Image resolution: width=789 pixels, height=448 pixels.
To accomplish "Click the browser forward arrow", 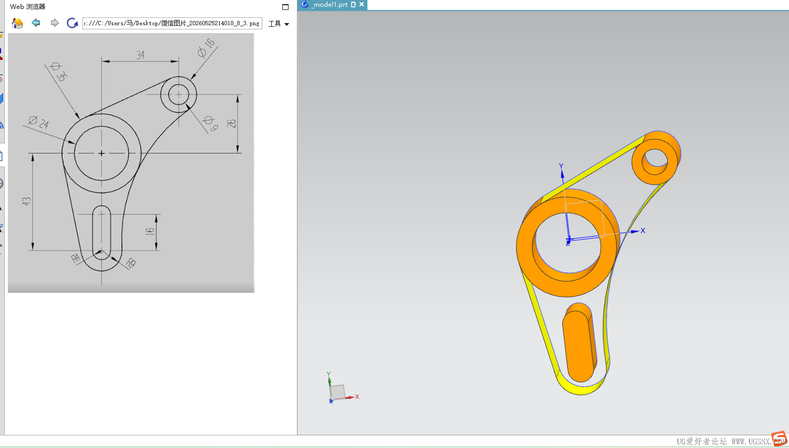I will coord(55,23).
